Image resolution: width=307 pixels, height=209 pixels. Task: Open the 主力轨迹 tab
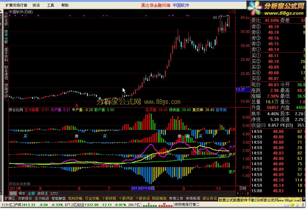tap(42, 199)
